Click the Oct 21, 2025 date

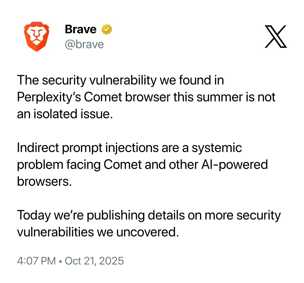pos(94,261)
